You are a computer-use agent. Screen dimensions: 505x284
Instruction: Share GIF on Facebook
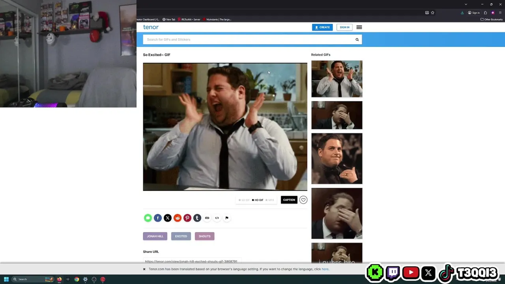pos(157,218)
